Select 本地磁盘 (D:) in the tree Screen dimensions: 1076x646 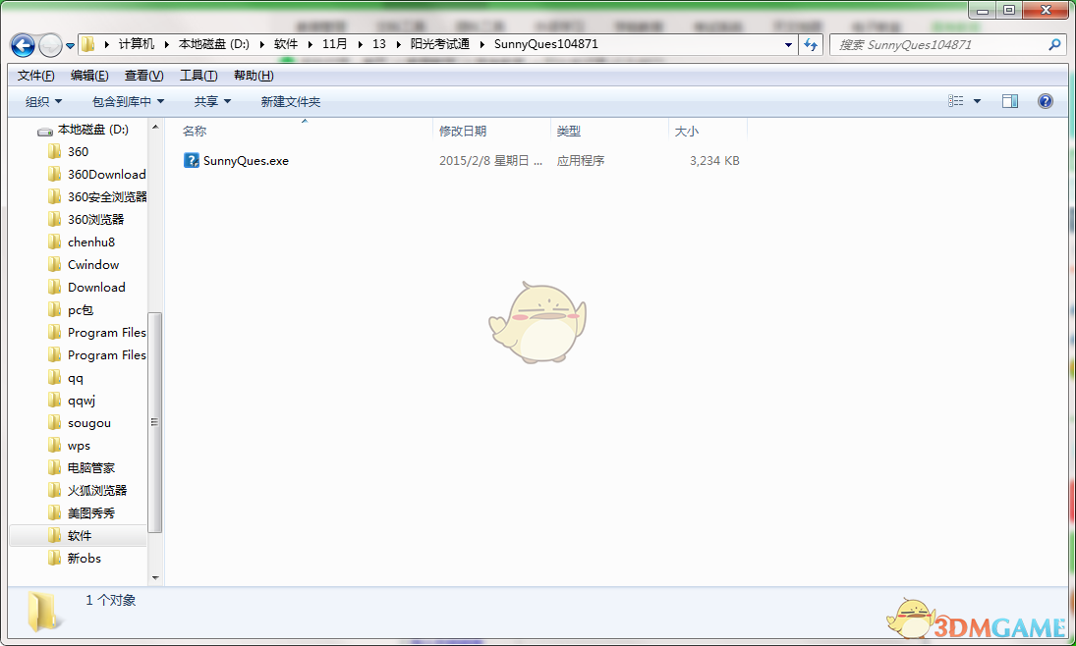[x=92, y=130]
